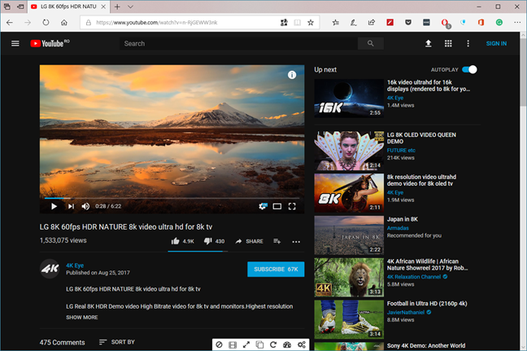Open Edge add notes pen icon
Viewport: 527px width, 351px height.
[x=353, y=23]
